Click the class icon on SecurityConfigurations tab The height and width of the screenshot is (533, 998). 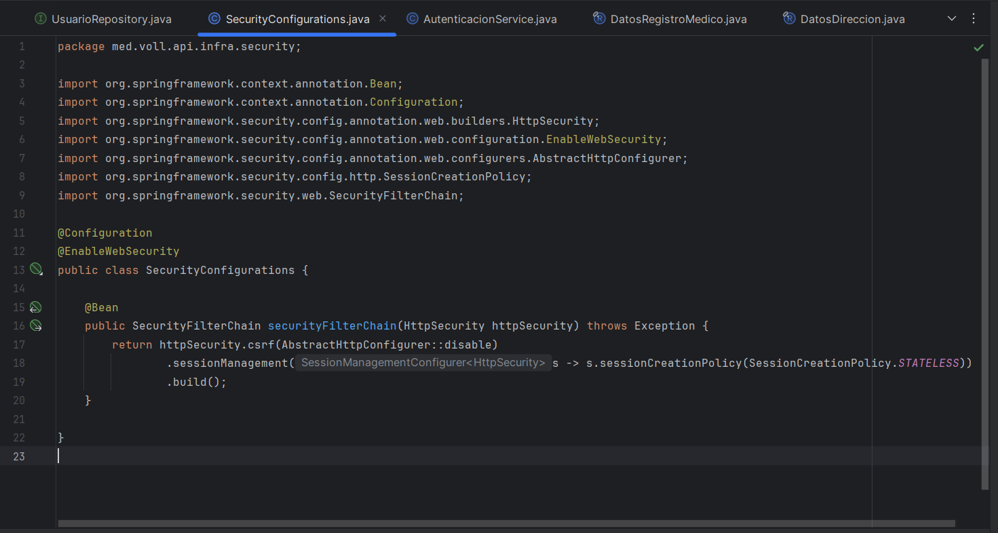[214, 19]
